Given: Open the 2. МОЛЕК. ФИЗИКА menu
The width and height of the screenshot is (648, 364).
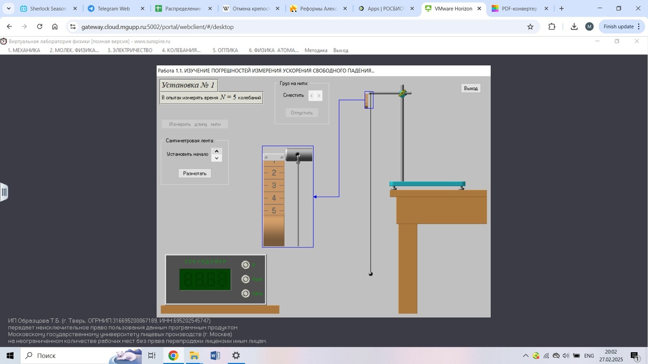Looking at the screenshot, I should tap(75, 50).
